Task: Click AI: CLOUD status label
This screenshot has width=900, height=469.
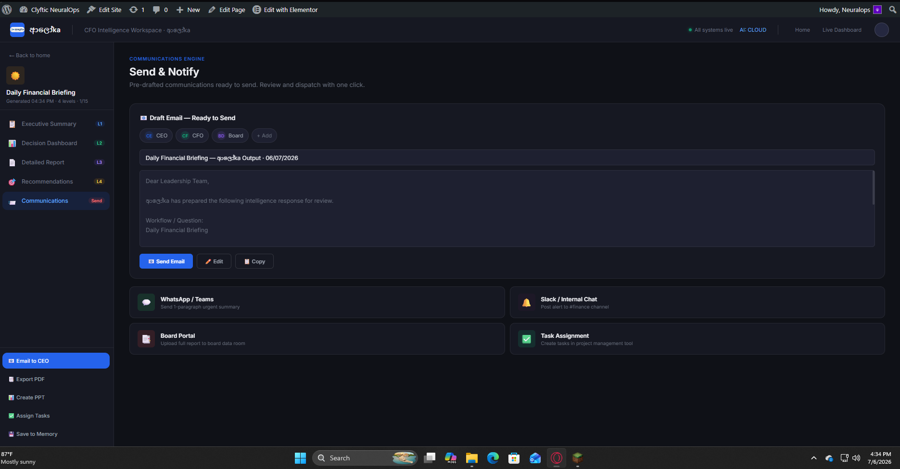Action: (753, 30)
